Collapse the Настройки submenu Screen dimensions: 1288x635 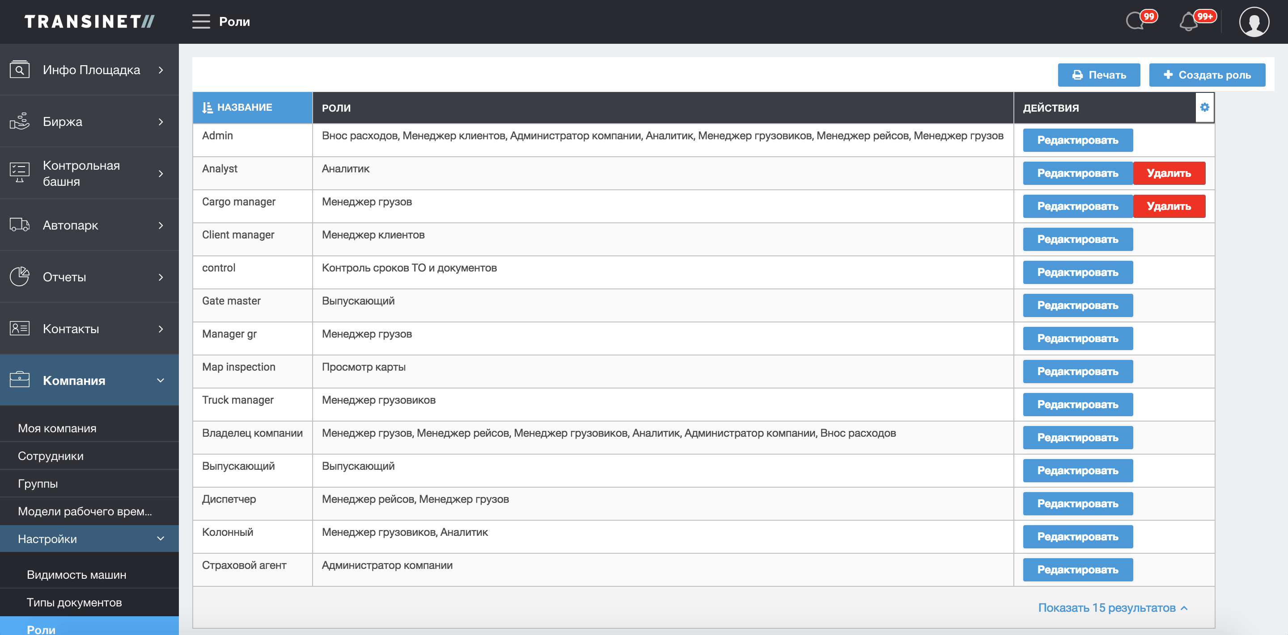tap(161, 539)
